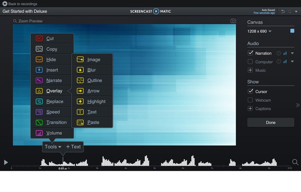Select Overlay in the Tools menu
301x192 pixels.
pyautogui.click(x=52, y=91)
